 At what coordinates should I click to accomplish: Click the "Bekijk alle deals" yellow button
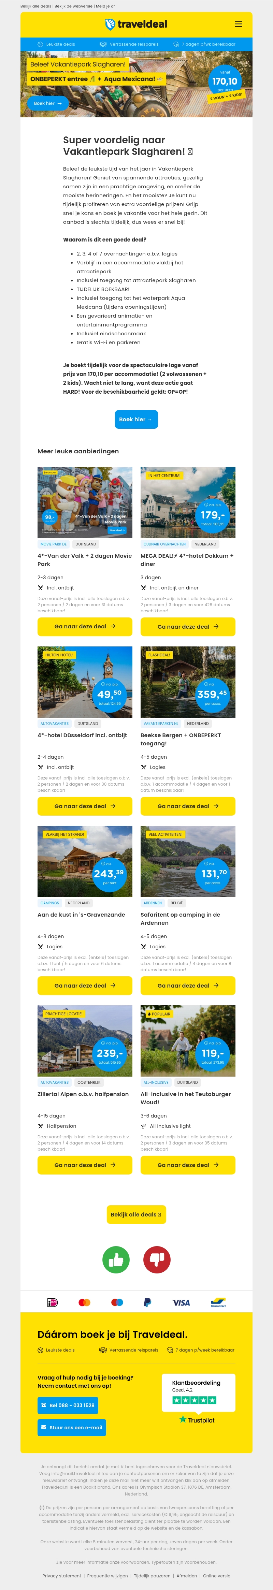coord(136,1214)
